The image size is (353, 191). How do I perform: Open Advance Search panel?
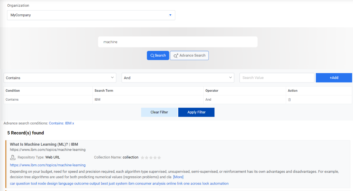point(189,56)
